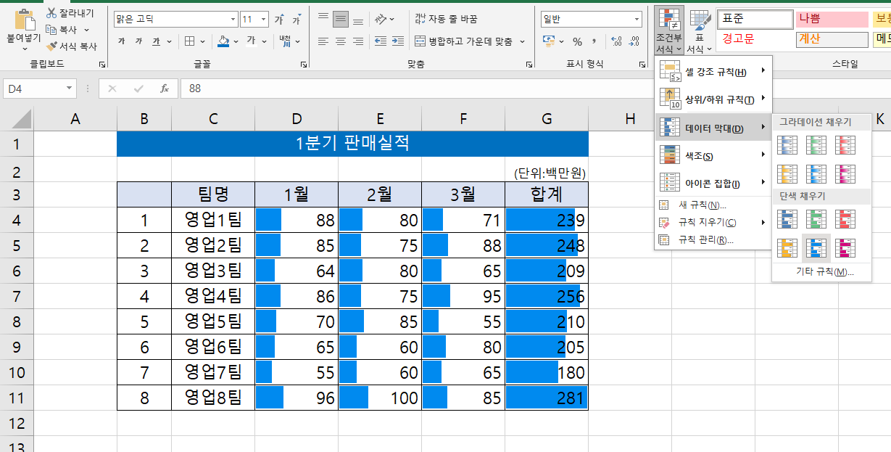
Task: Choose blue gradient fill data bar
Action: pyautogui.click(x=787, y=146)
